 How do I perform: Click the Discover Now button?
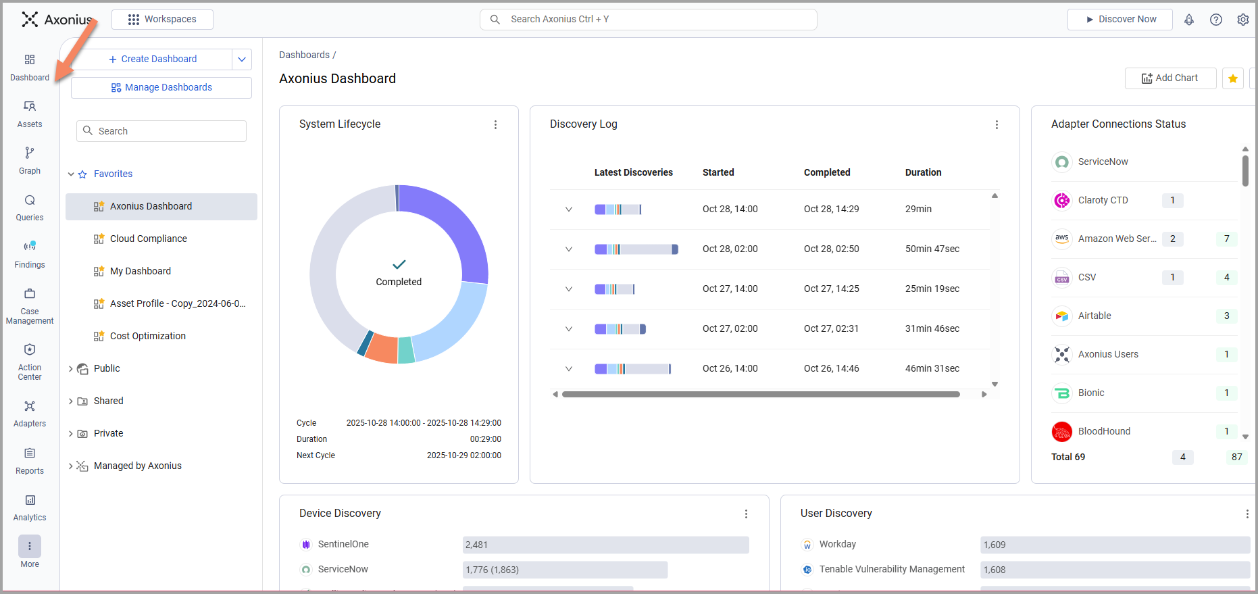(1120, 20)
